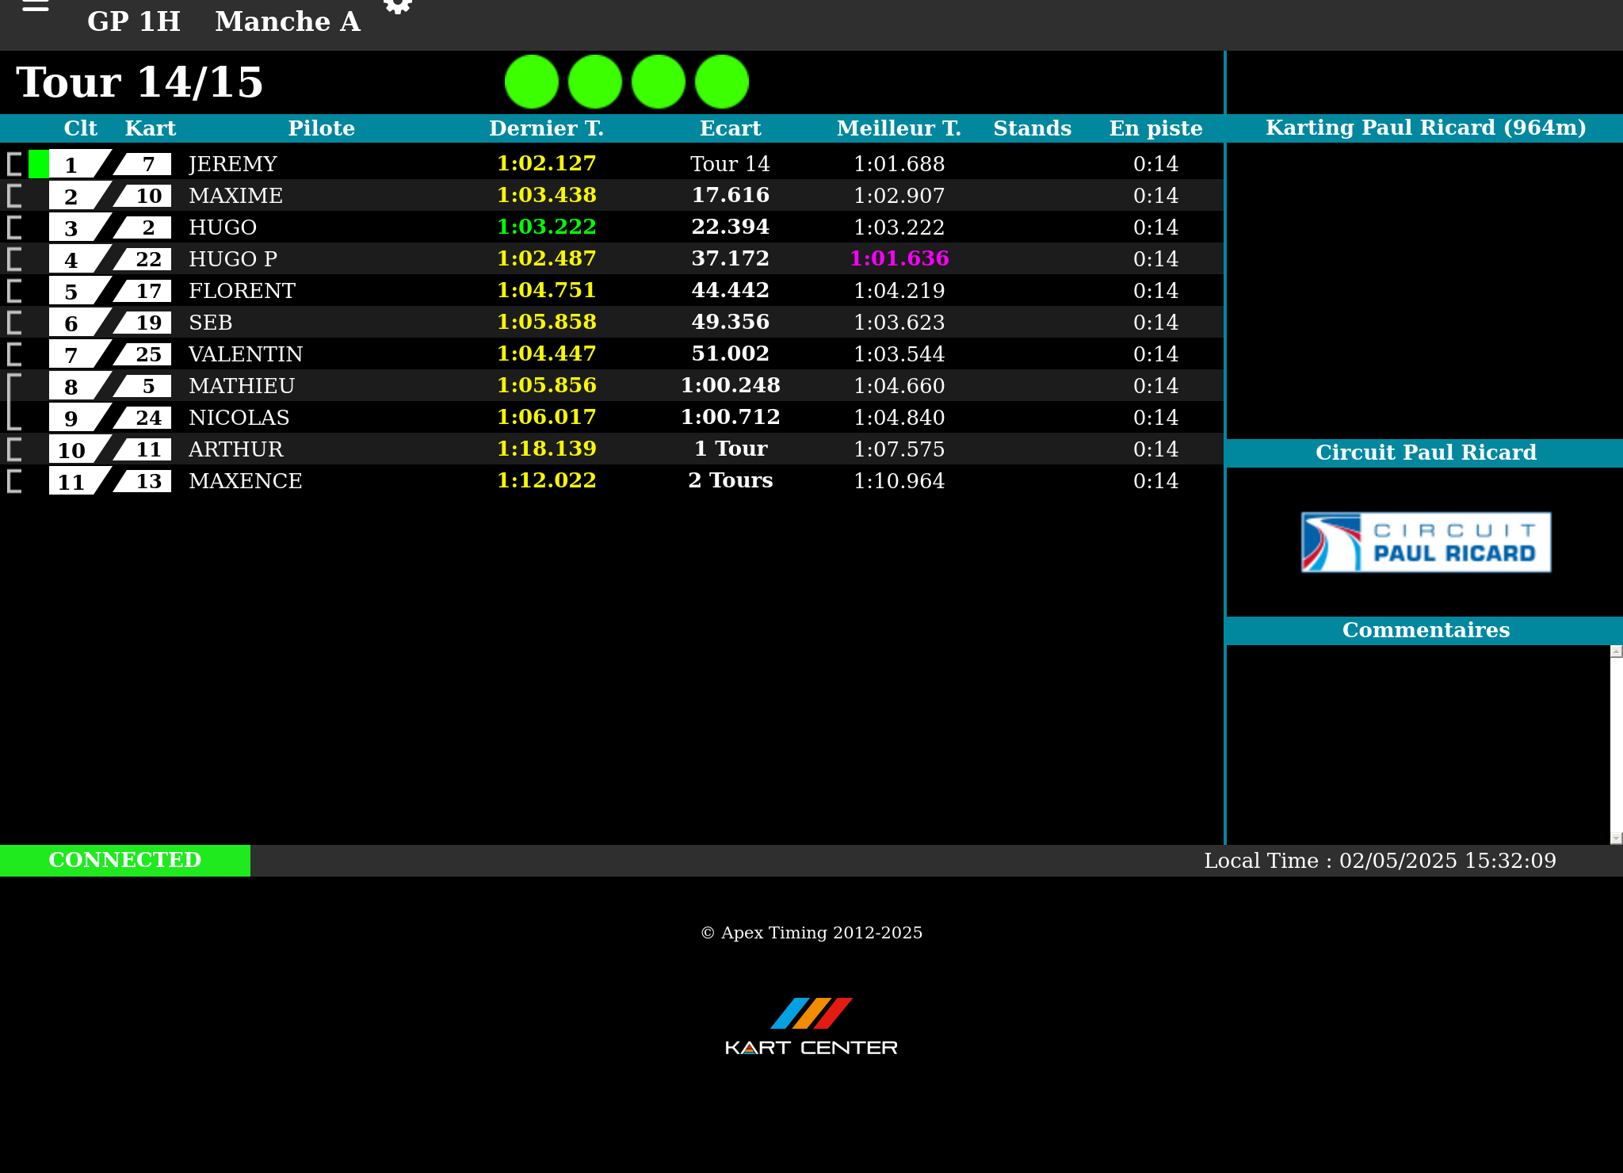Click the bracket icon beside JEREMY's row

click(x=14, y=164)
